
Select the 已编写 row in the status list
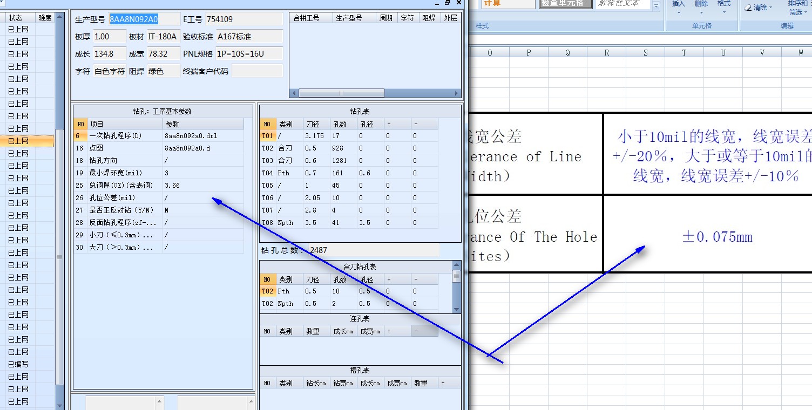click(27, 364)
